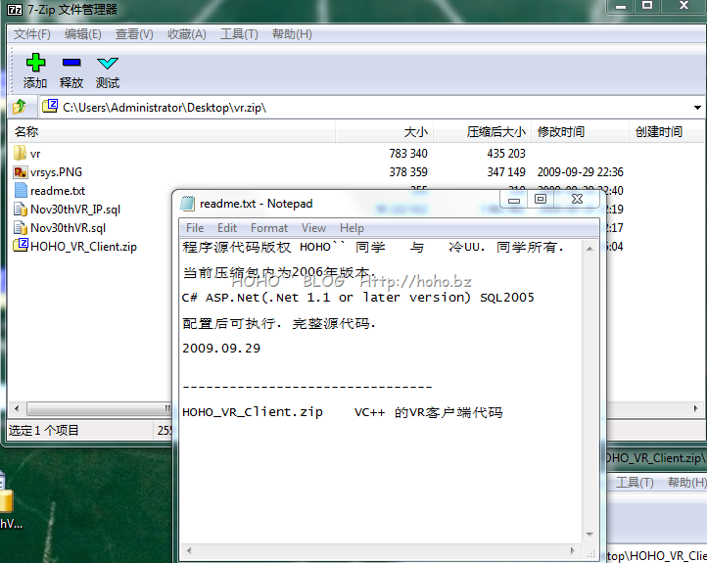Click compressed size 347 149 of vrsys.PNG

pos(506,172)
